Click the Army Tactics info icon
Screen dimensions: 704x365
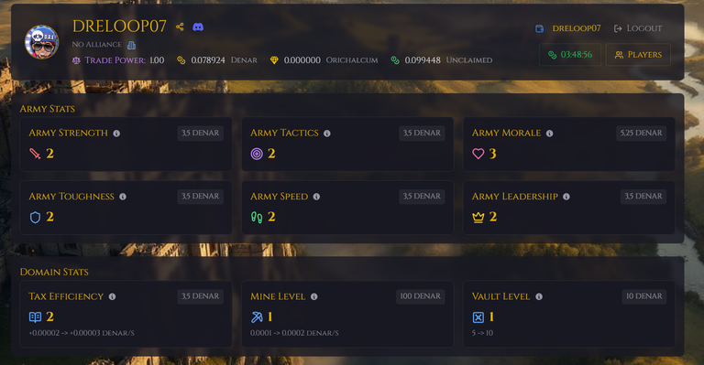327,134
